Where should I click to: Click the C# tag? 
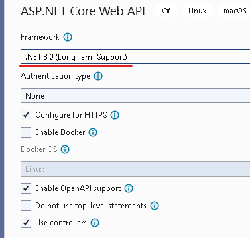point(166,11)
